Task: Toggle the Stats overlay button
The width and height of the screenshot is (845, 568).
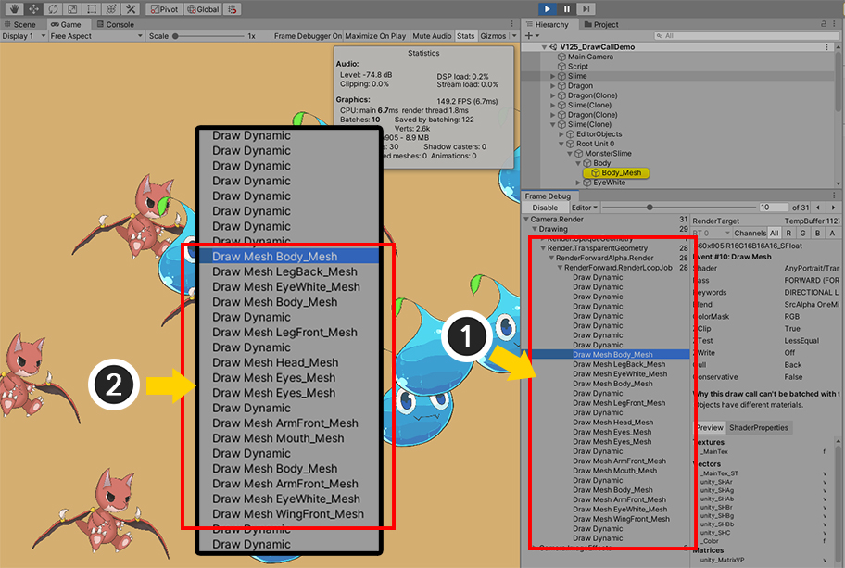Action: coord(466,36)
